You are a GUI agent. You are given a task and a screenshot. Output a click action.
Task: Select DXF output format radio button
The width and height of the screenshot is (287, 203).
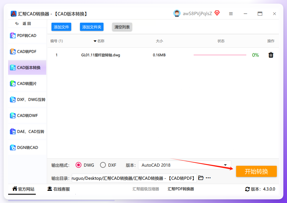(103, 165)
